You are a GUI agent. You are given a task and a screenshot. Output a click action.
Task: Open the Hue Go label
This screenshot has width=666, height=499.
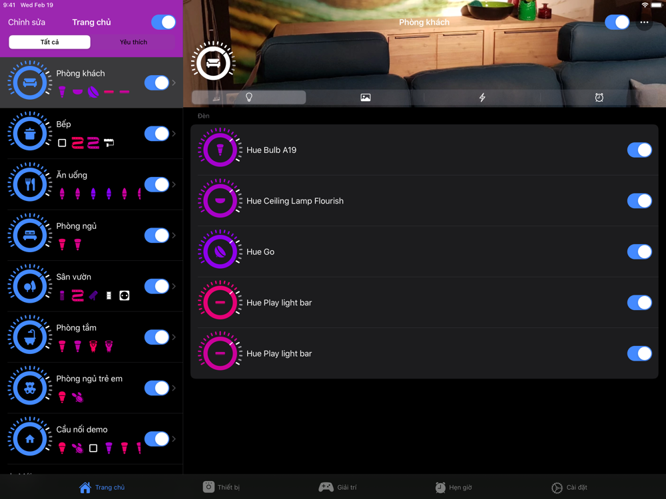click(x=260, y=251)
